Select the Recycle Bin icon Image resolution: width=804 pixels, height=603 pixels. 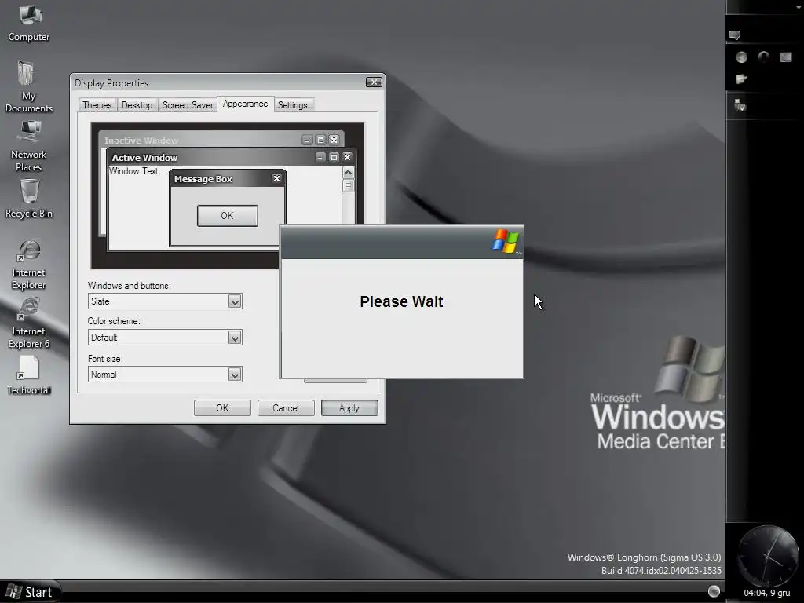(x=29, y=199)
